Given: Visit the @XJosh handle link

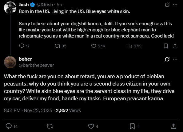Looking at the screenshot, I should (45, 5).
